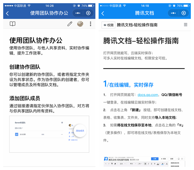The image size is (194, 170).
Task: Open mini-program menu on the left screen
Action: tap(78, 13)
